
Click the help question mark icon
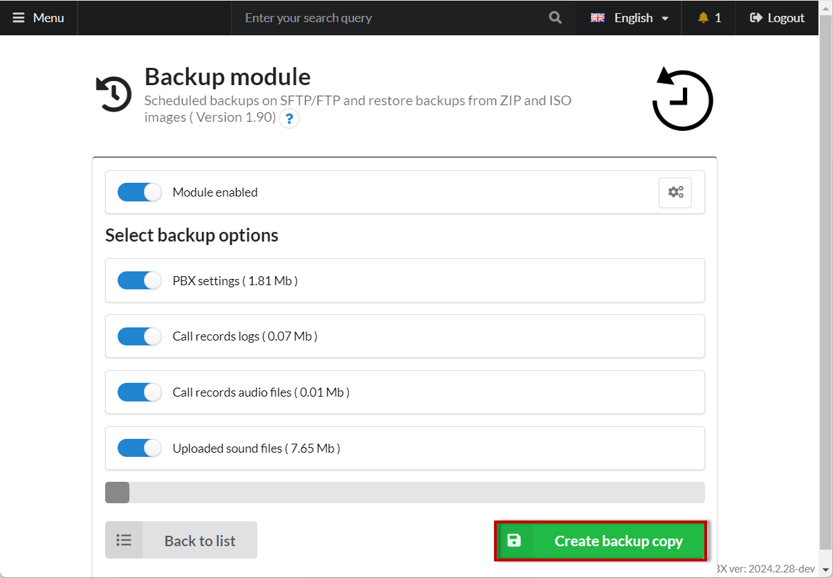click(x=289, y=118)
